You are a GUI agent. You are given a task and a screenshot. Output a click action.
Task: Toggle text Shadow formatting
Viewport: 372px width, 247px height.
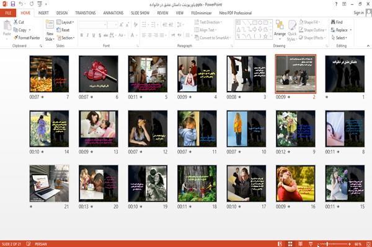(100, 35)
